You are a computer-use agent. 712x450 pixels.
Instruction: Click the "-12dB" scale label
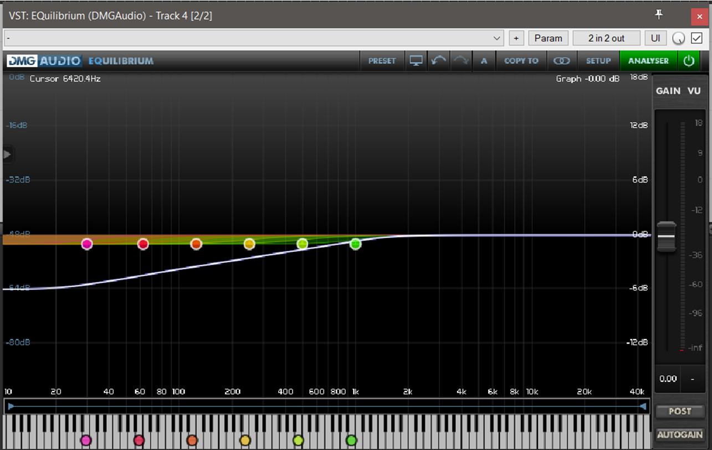coord(637,342)
